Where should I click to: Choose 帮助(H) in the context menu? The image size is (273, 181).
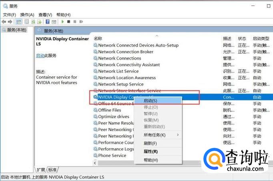(x=151, y=160)
